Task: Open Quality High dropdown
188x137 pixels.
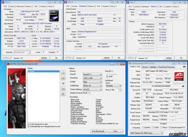Action: click(x=93, y=82)
